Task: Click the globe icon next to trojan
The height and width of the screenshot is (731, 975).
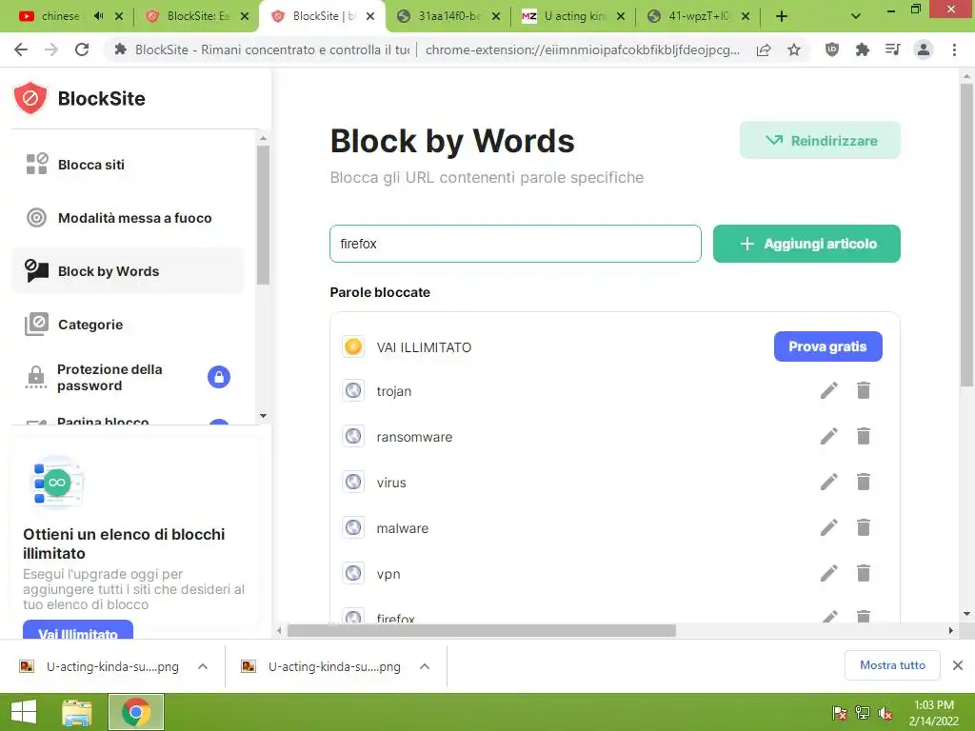Action: [353, 390]
